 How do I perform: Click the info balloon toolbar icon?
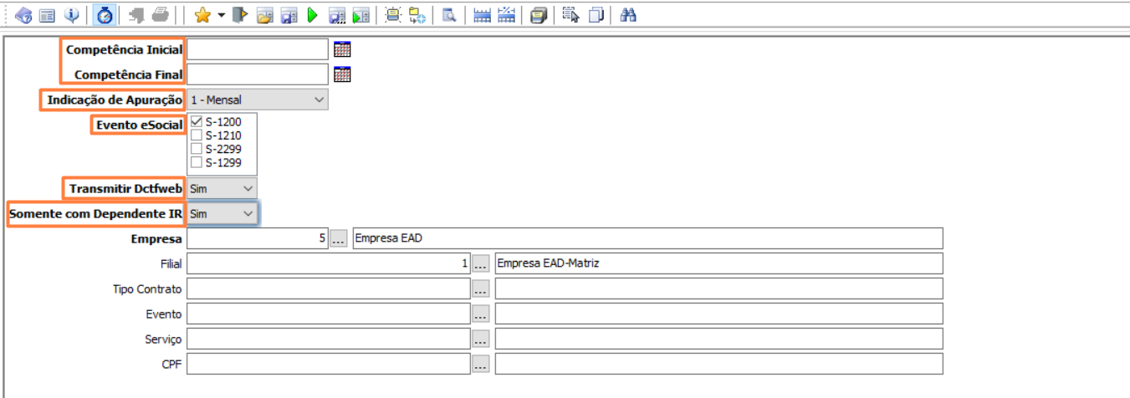[x=72, y=15]
